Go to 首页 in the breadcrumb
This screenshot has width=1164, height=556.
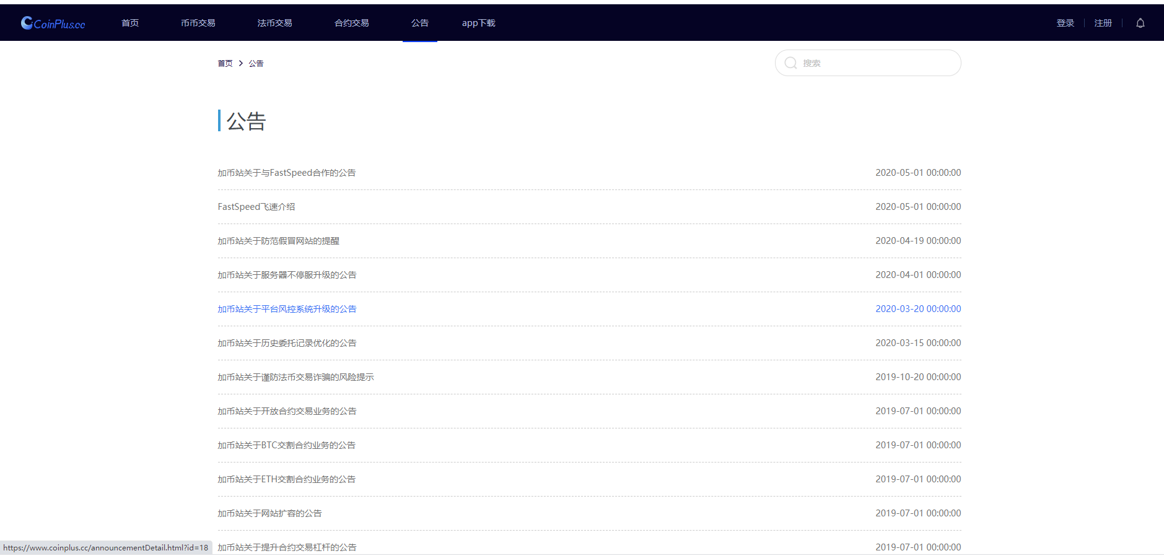[x=225, y=63]
